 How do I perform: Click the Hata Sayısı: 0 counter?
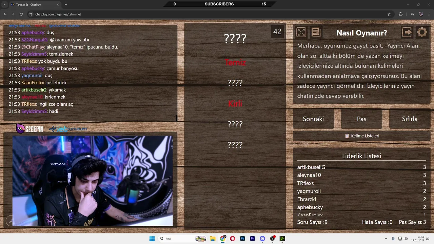click(x=377, y=222)
